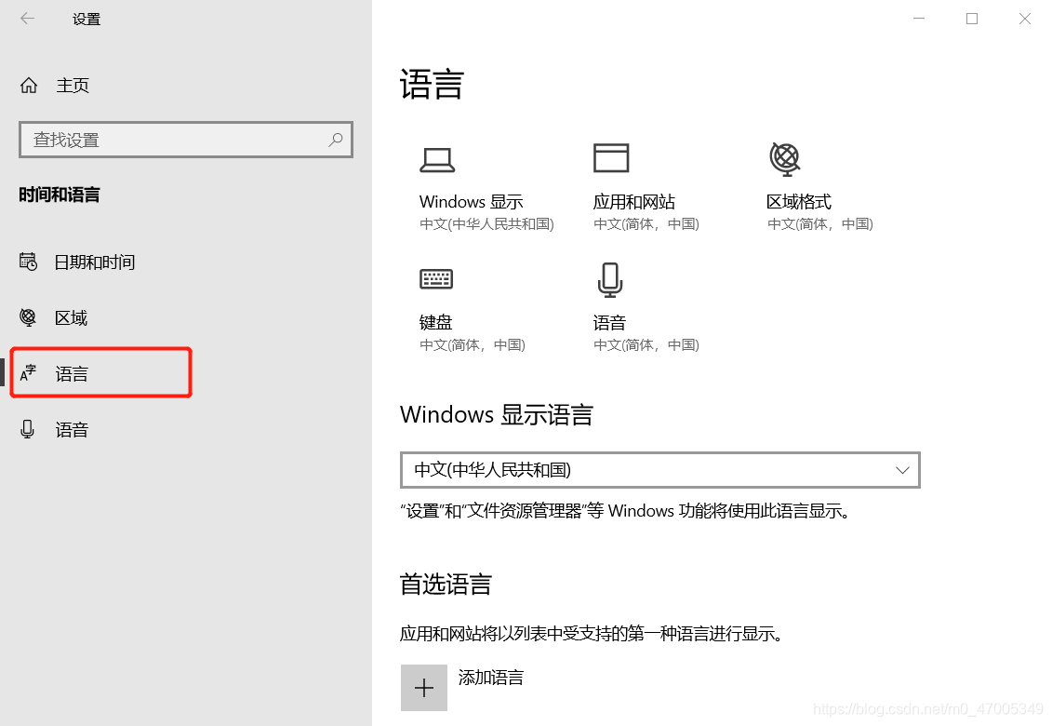Click the 添加语言 label

(491, 678)
